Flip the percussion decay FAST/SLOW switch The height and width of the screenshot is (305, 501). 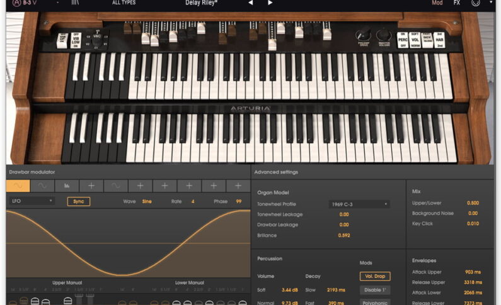(x=427, y=40)
